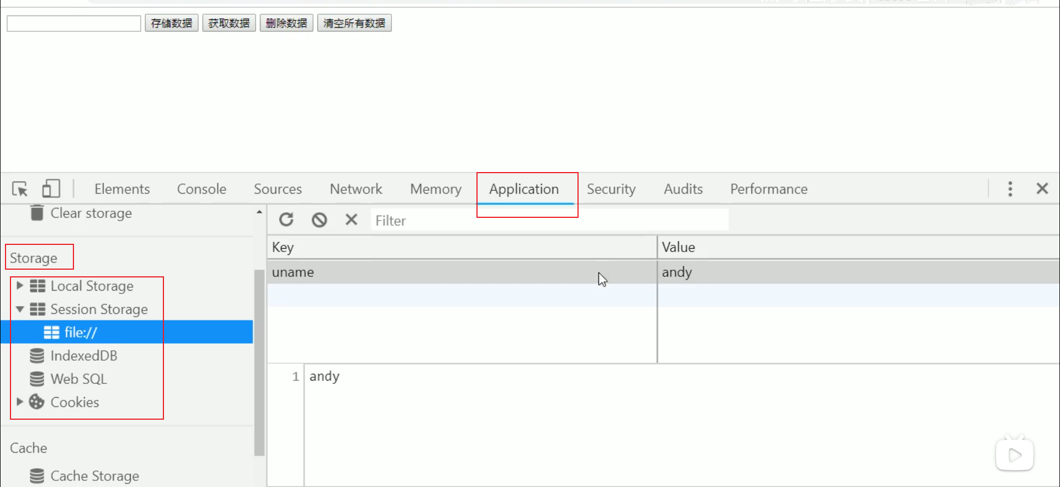Click the Web SQL database icon
This screenshot has height=487, width=1060.
pos(37,379)
